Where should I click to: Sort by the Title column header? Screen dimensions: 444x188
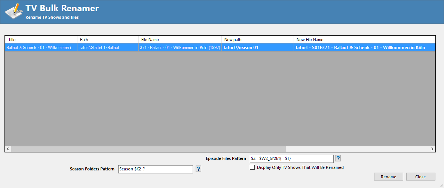41,39
